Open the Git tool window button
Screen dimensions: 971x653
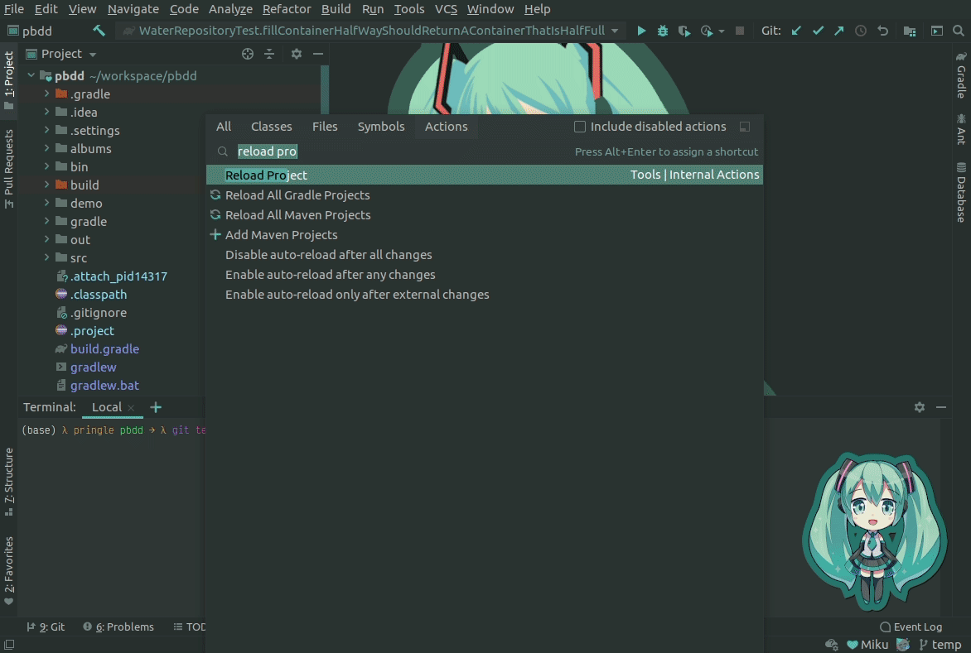coord(46,627)
